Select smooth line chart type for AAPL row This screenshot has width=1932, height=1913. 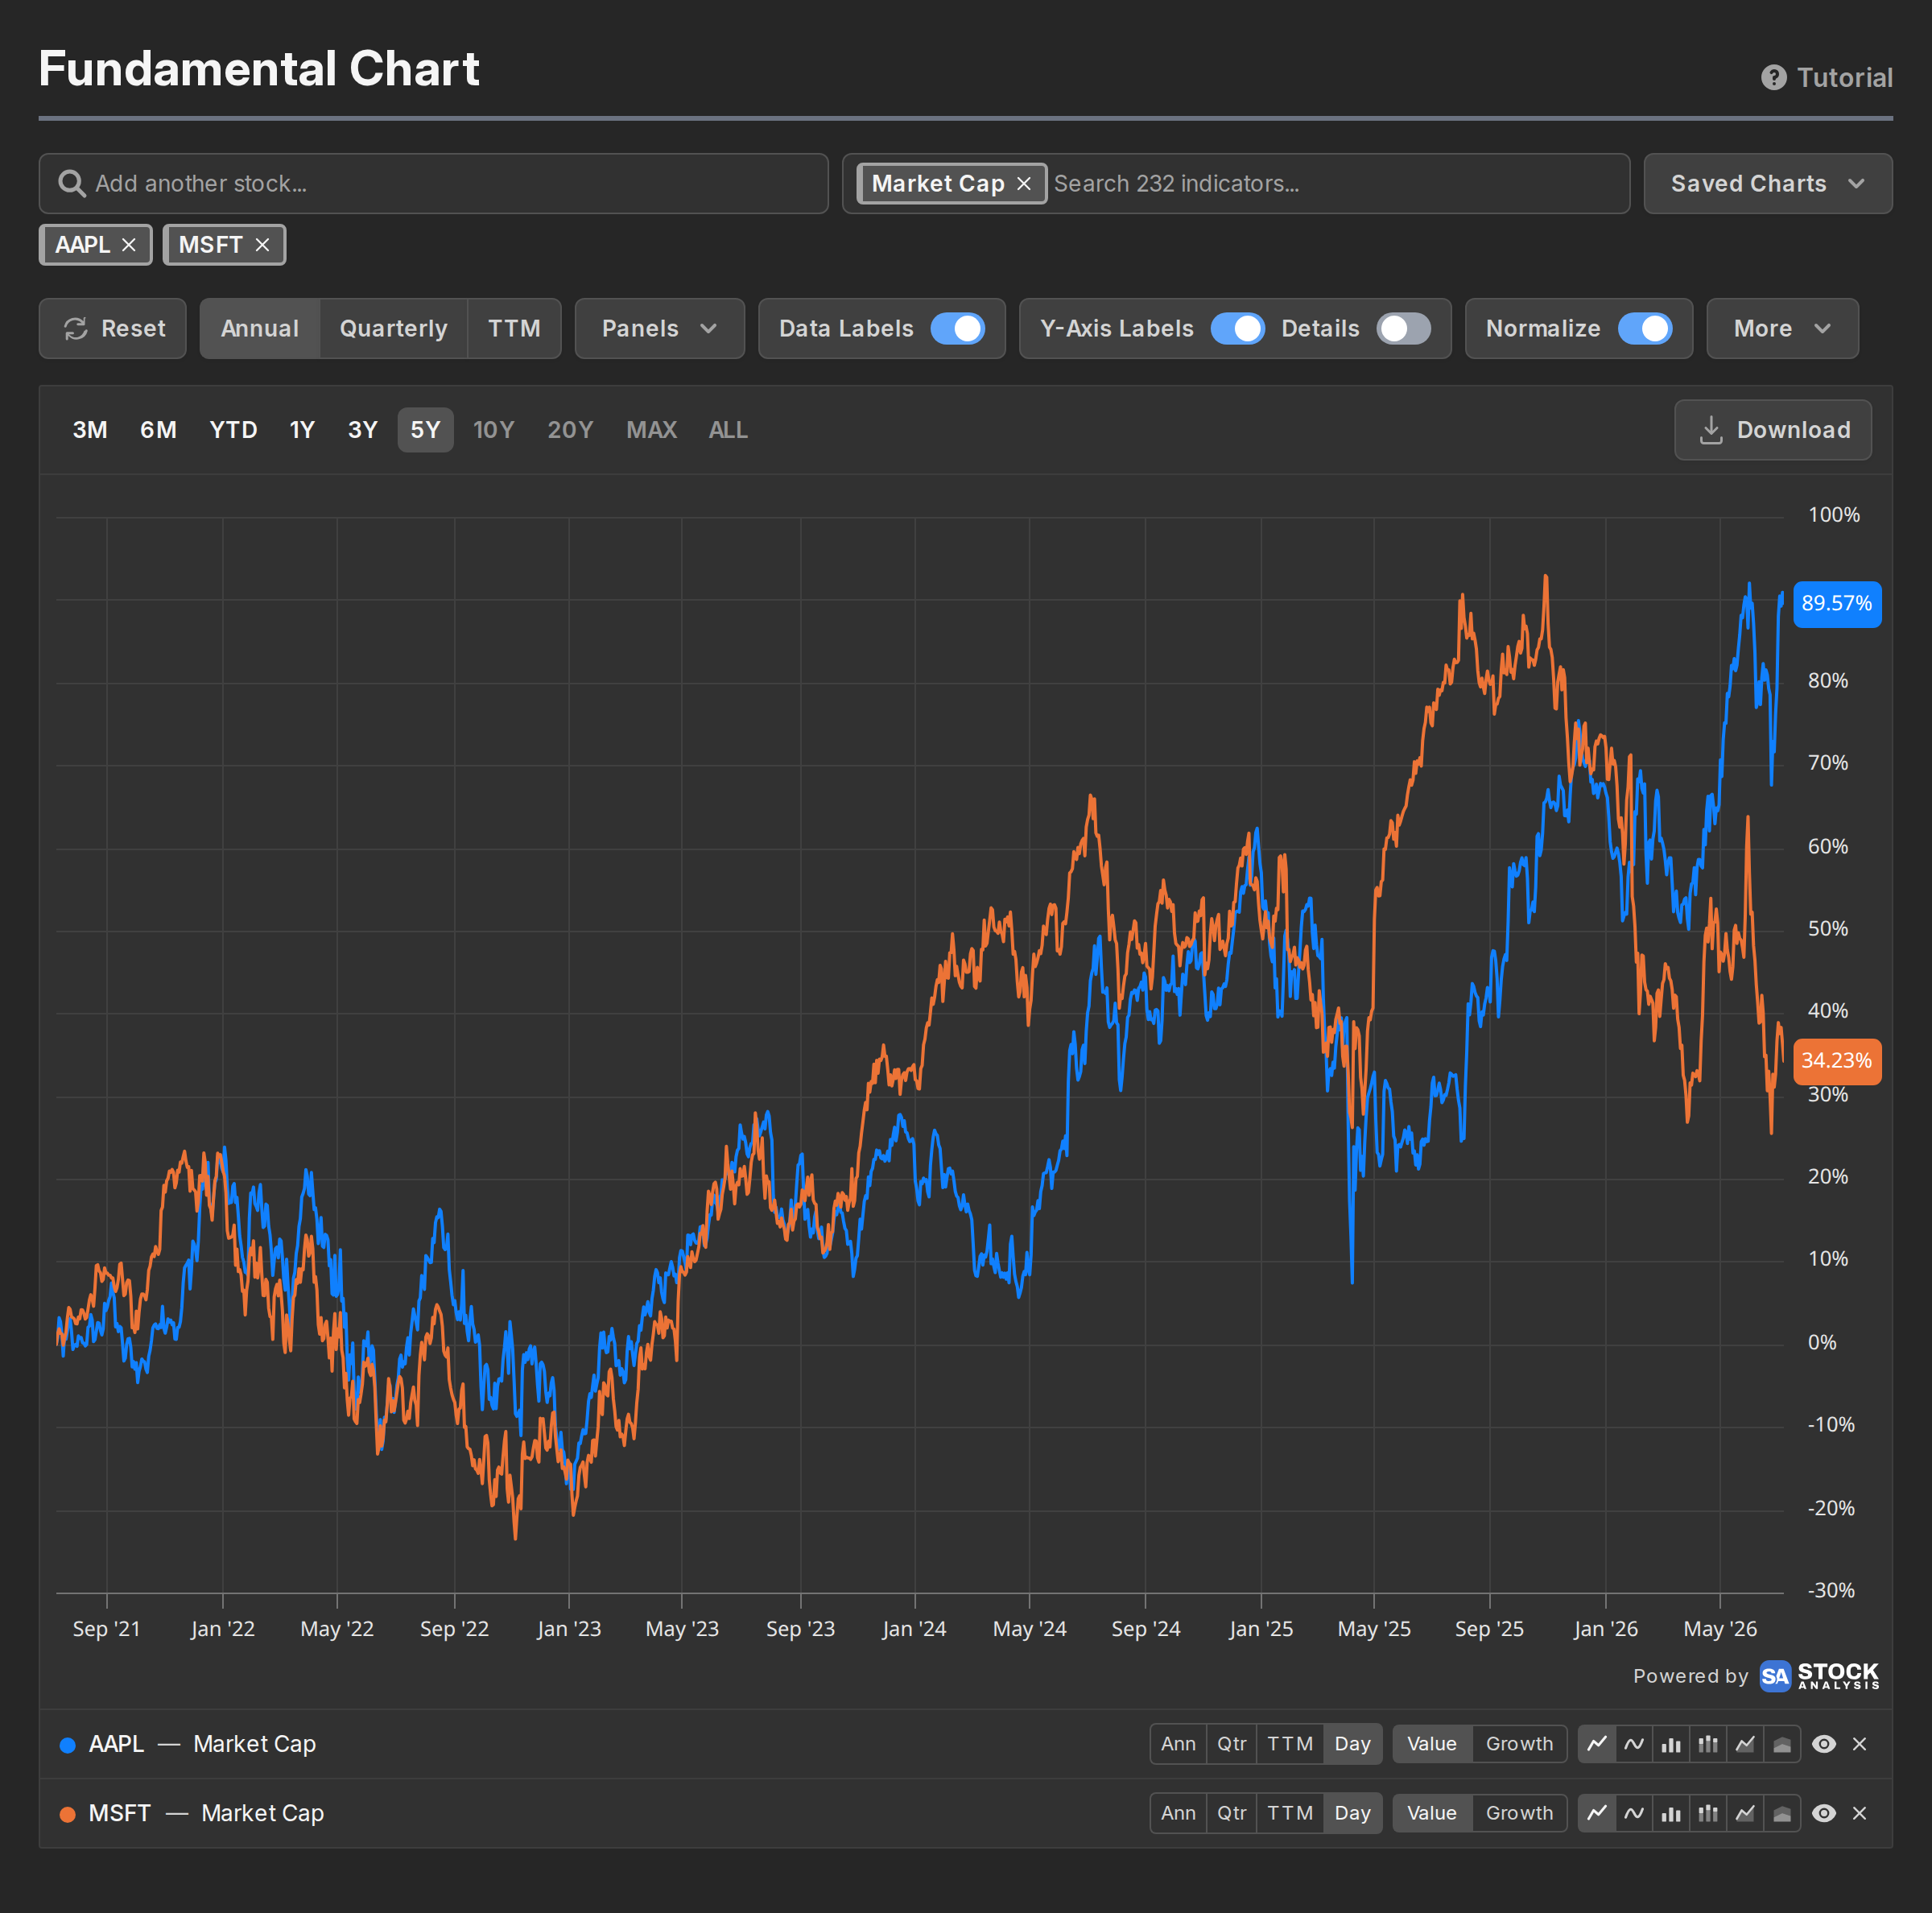[1634, 1744]
